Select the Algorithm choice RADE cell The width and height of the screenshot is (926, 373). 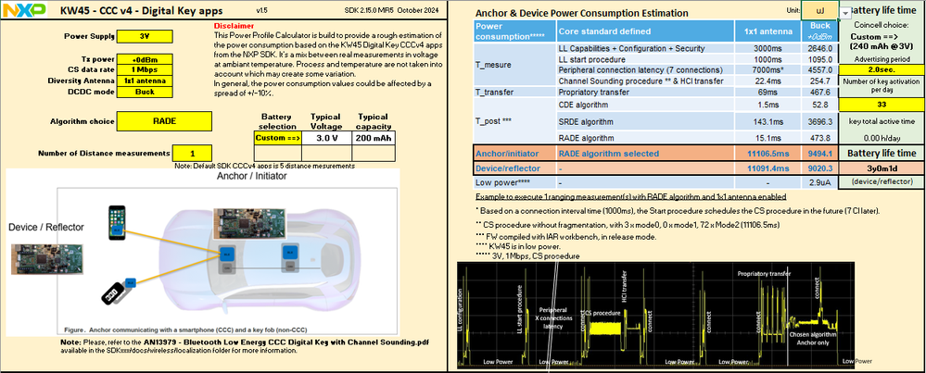(x=164, y=121)
